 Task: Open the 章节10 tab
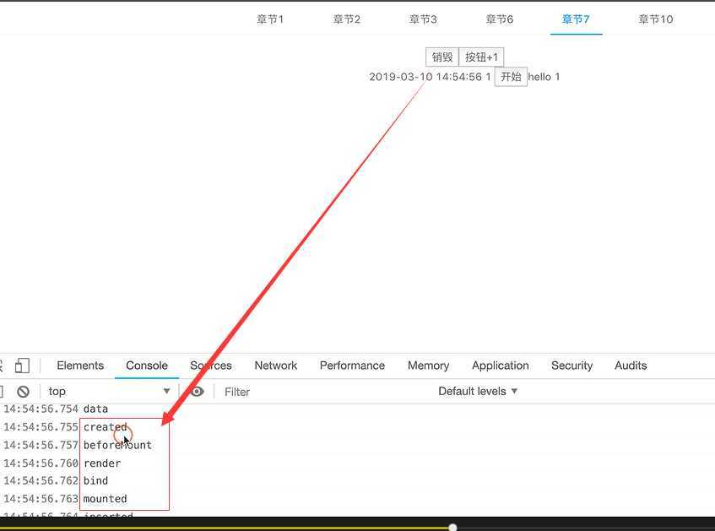point(656,19)
